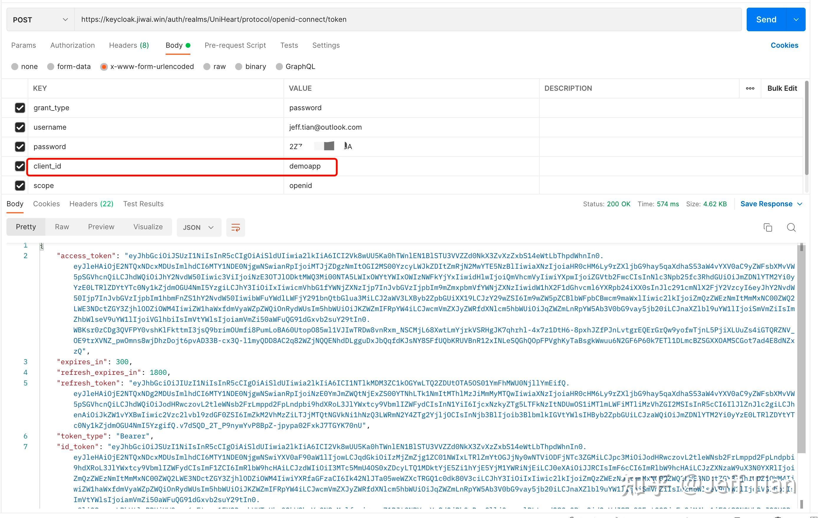This screenshot has height=518, width=818.
Task: Choose form-data body format
Action: click(x=51, y=67)
